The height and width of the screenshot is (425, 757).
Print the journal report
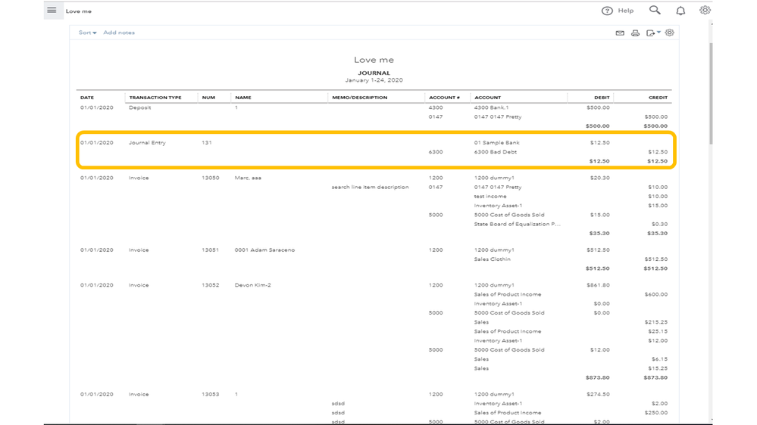635,33
